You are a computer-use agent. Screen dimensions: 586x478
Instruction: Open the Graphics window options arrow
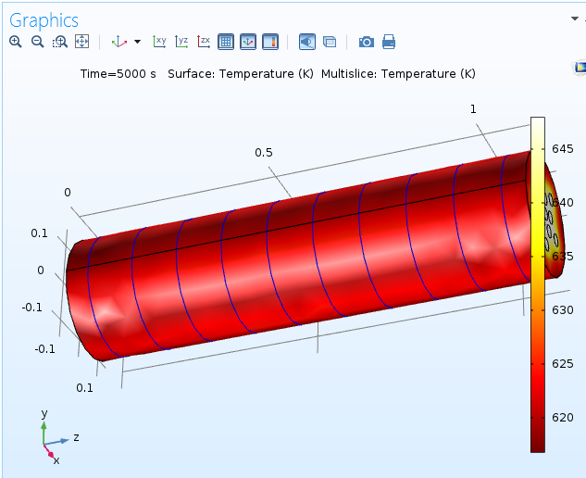(575, 19)
